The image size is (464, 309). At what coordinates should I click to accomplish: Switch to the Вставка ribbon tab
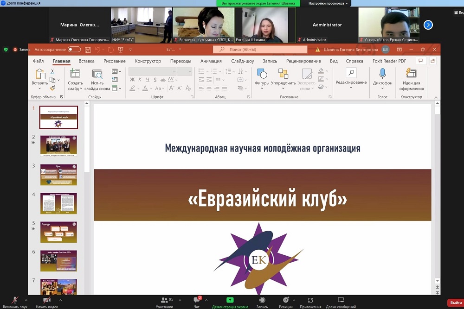(x=86, y=61)
